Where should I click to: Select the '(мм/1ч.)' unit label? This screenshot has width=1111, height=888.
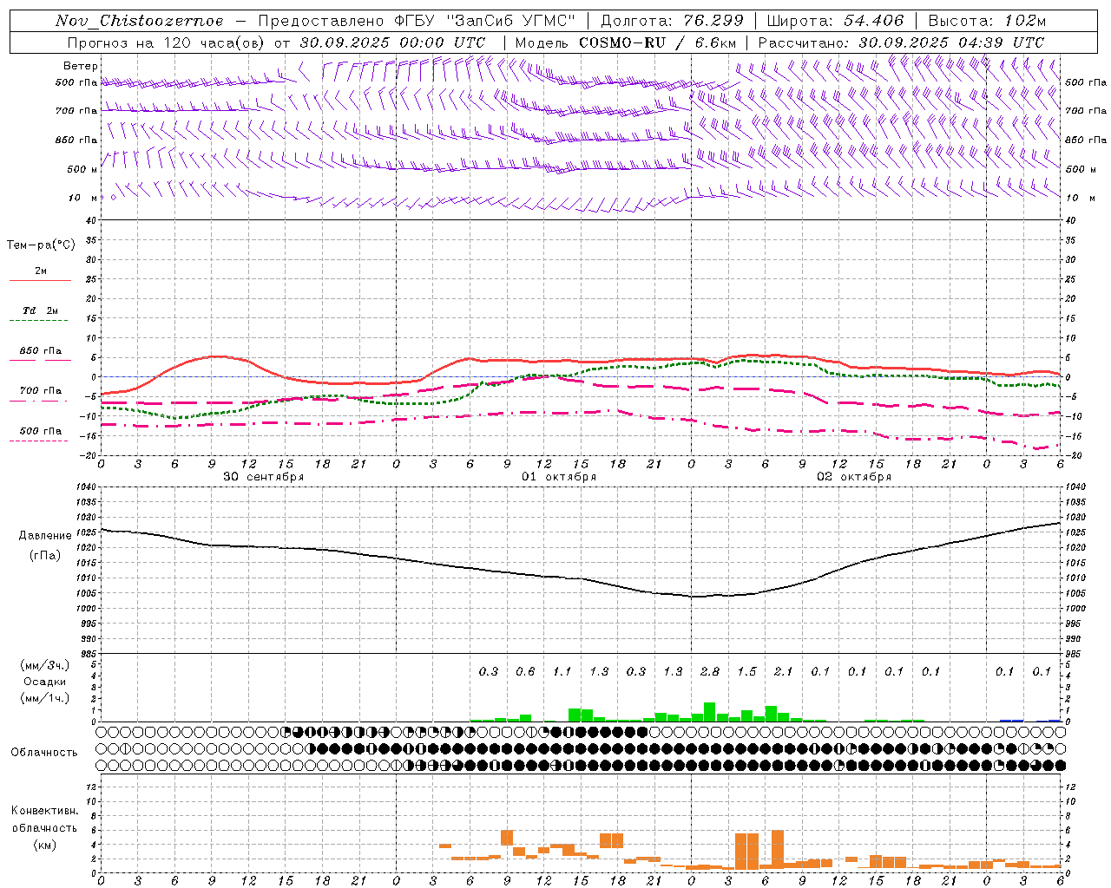pos(45,698)
